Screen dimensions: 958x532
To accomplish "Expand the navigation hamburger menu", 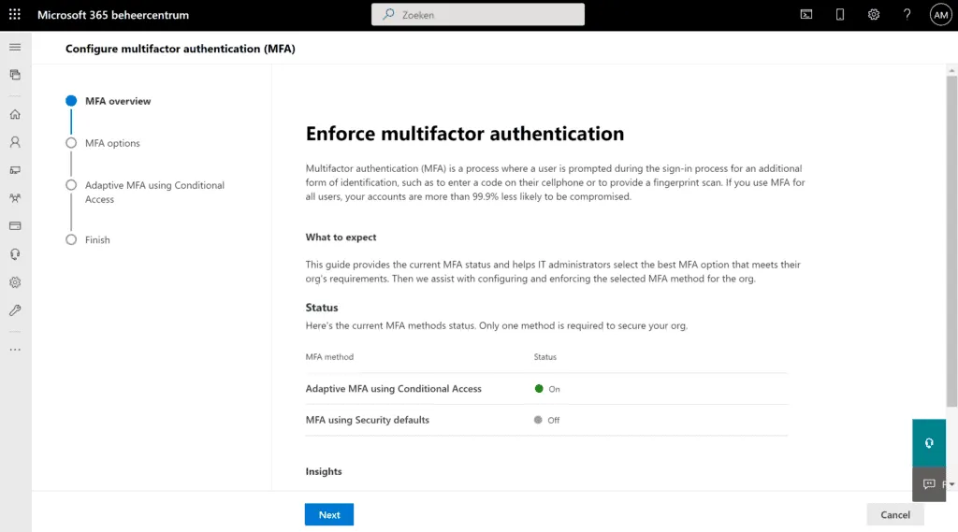I will point(15,47).
